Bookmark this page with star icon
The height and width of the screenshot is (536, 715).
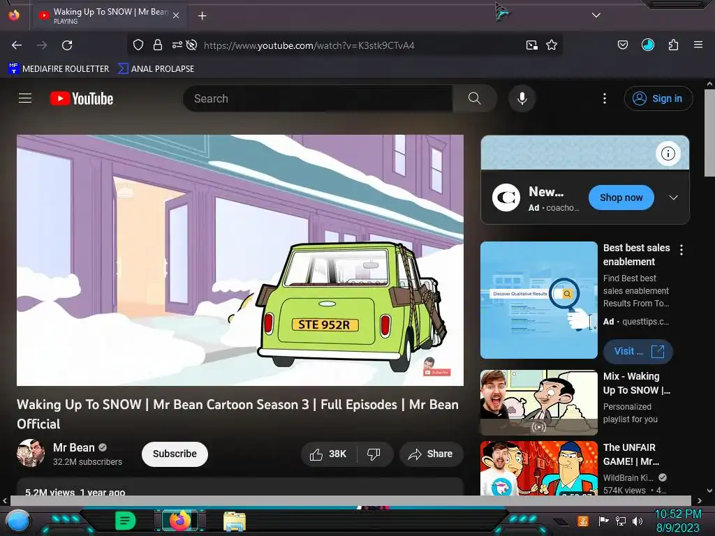click(552, 45)
